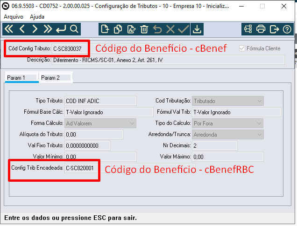
Task: Open help via the question mark icon
Action: (287, 29)
